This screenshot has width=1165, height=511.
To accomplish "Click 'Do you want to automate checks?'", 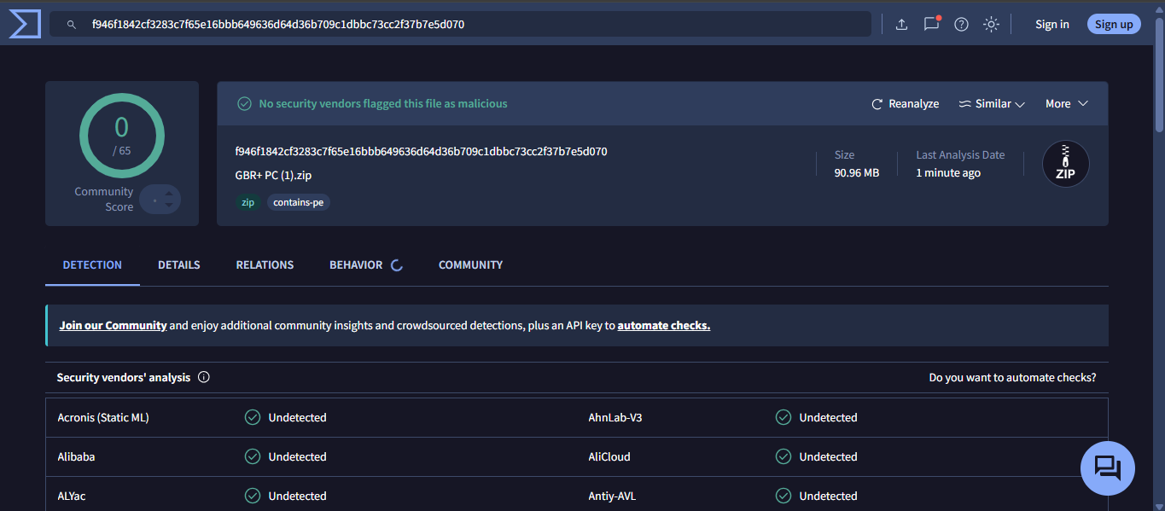I will click(1012, 377).
